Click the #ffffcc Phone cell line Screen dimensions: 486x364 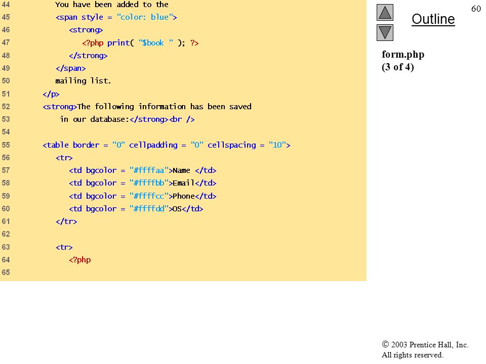coord(143,196)
